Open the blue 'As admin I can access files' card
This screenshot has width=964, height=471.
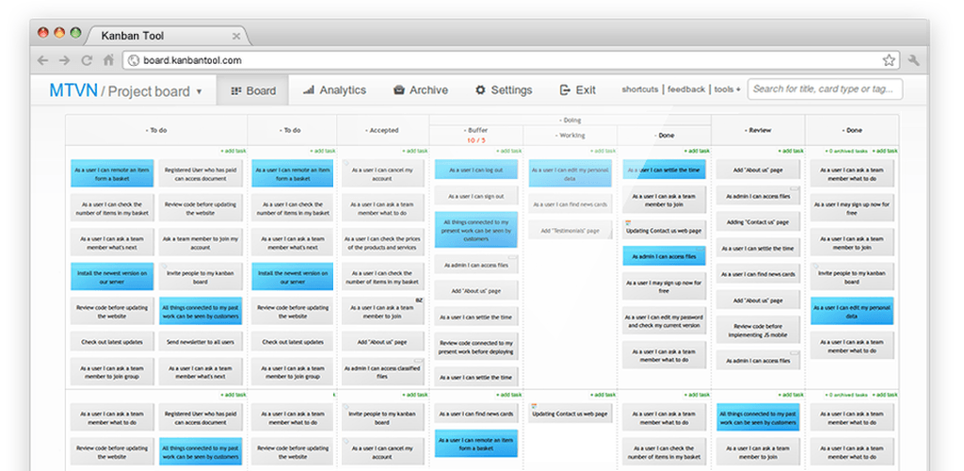point(664,256)
